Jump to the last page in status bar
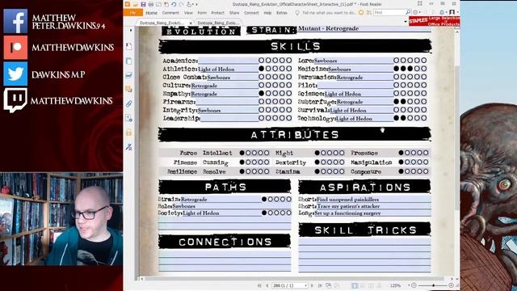The image size is (517, 291). tap(320, 285)
